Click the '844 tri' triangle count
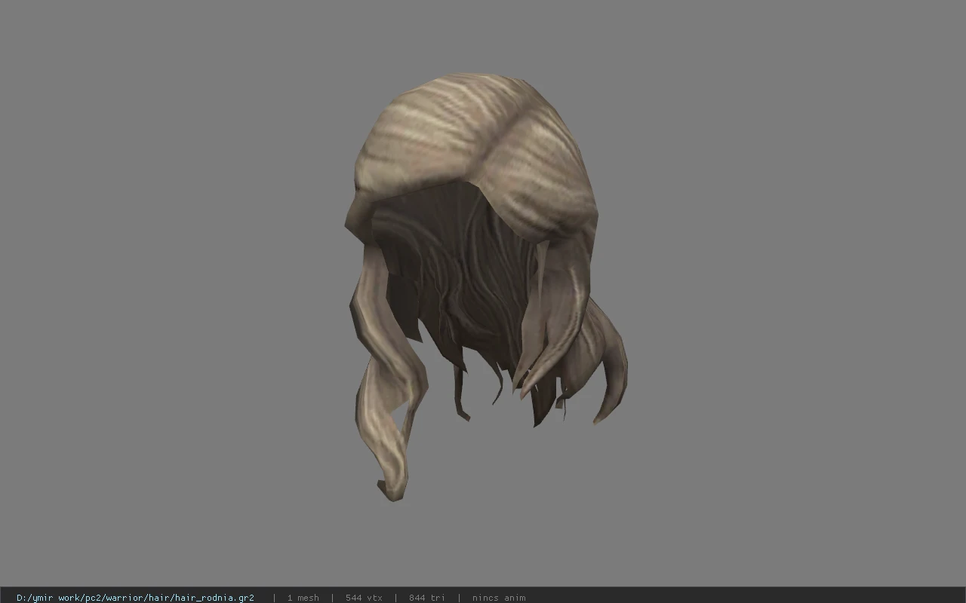Viewport: 966px width, 603px height. pos(427,598)
